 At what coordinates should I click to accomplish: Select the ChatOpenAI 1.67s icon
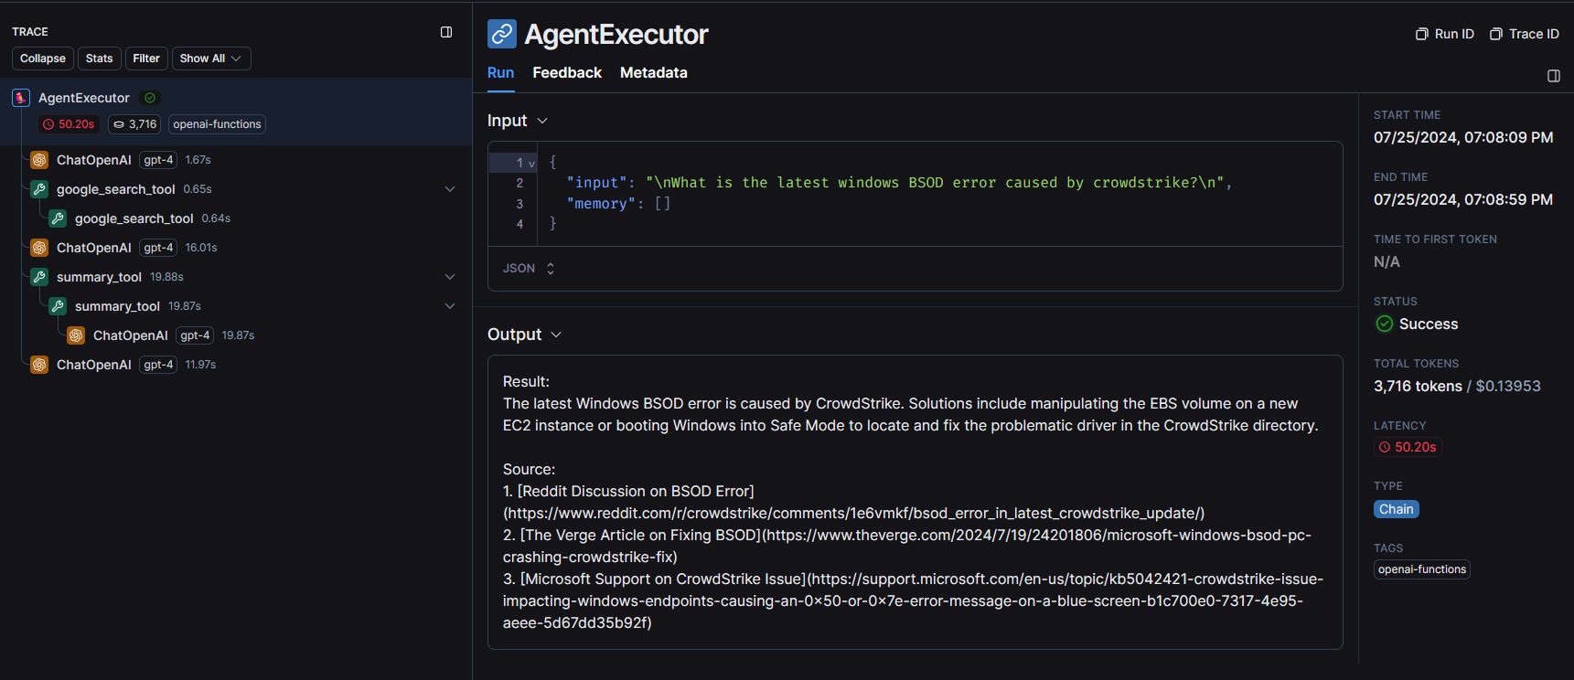click(x=39, y=160)
